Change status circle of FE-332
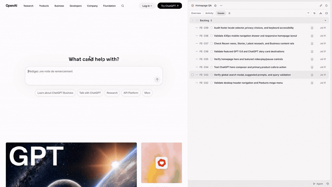Screen dimensions: 332x187 point(211,83)
